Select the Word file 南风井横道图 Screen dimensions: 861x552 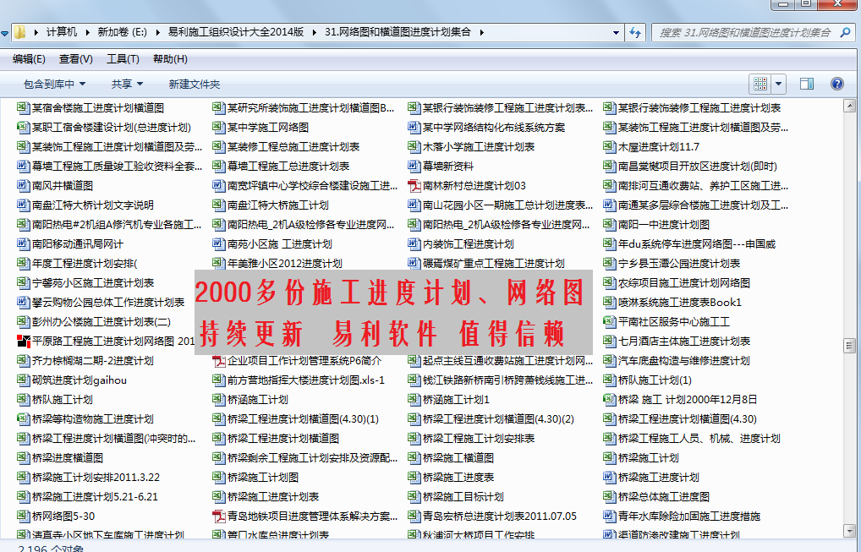(x=62, y=185)
